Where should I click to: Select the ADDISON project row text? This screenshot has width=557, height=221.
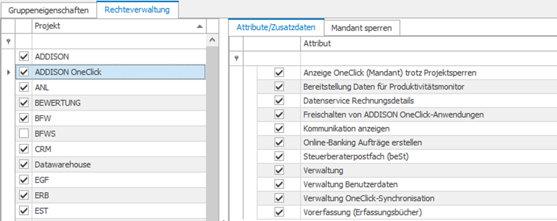point(52,56)
